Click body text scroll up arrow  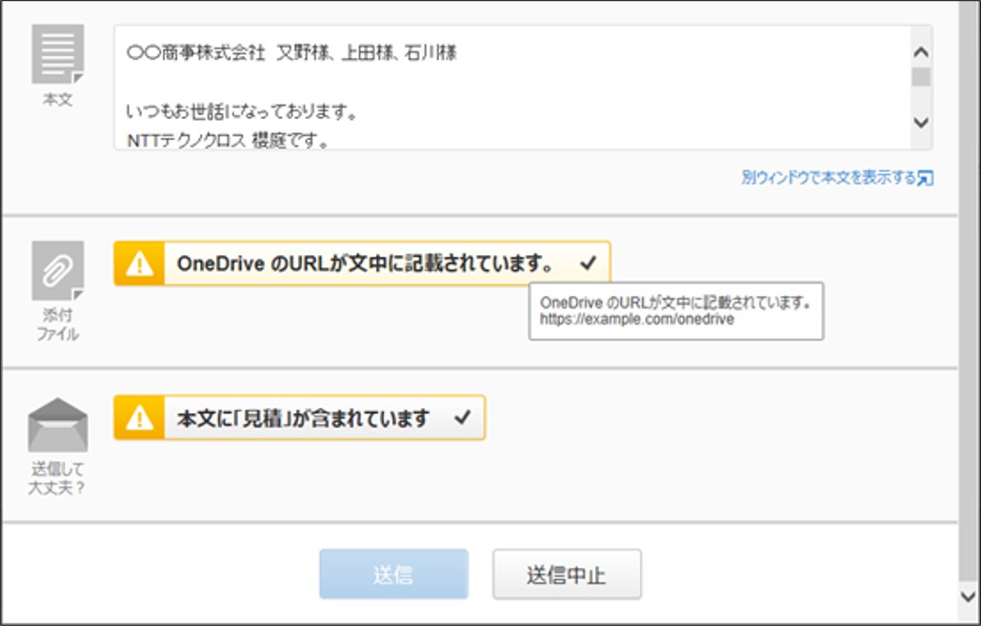click(x=921, y=52)
